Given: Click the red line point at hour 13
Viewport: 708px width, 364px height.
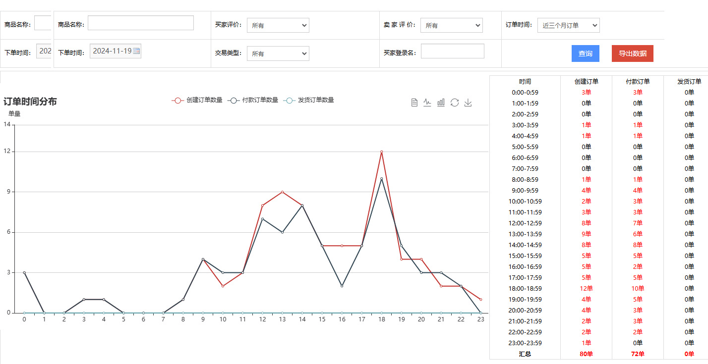Looking at the screenshot, I should tap(282, 192).
